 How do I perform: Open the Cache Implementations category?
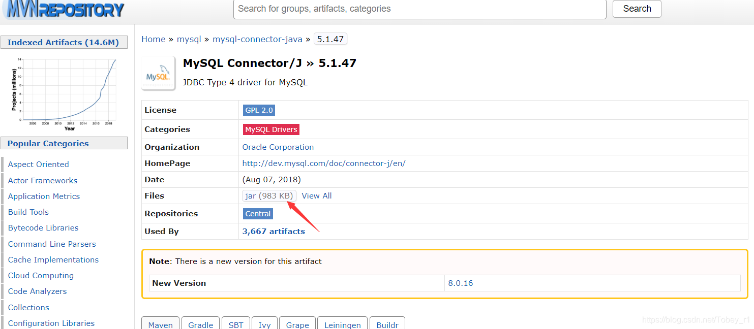click(x=53, y=260)
